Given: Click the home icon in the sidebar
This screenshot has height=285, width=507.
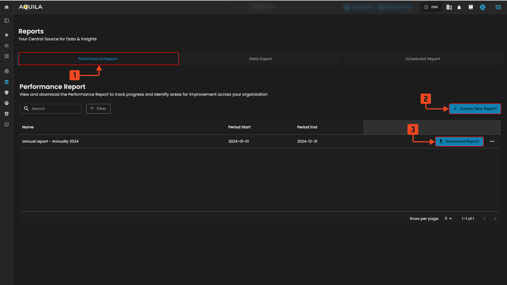Looking at the screenshot, I should click(x=6, y=7).
